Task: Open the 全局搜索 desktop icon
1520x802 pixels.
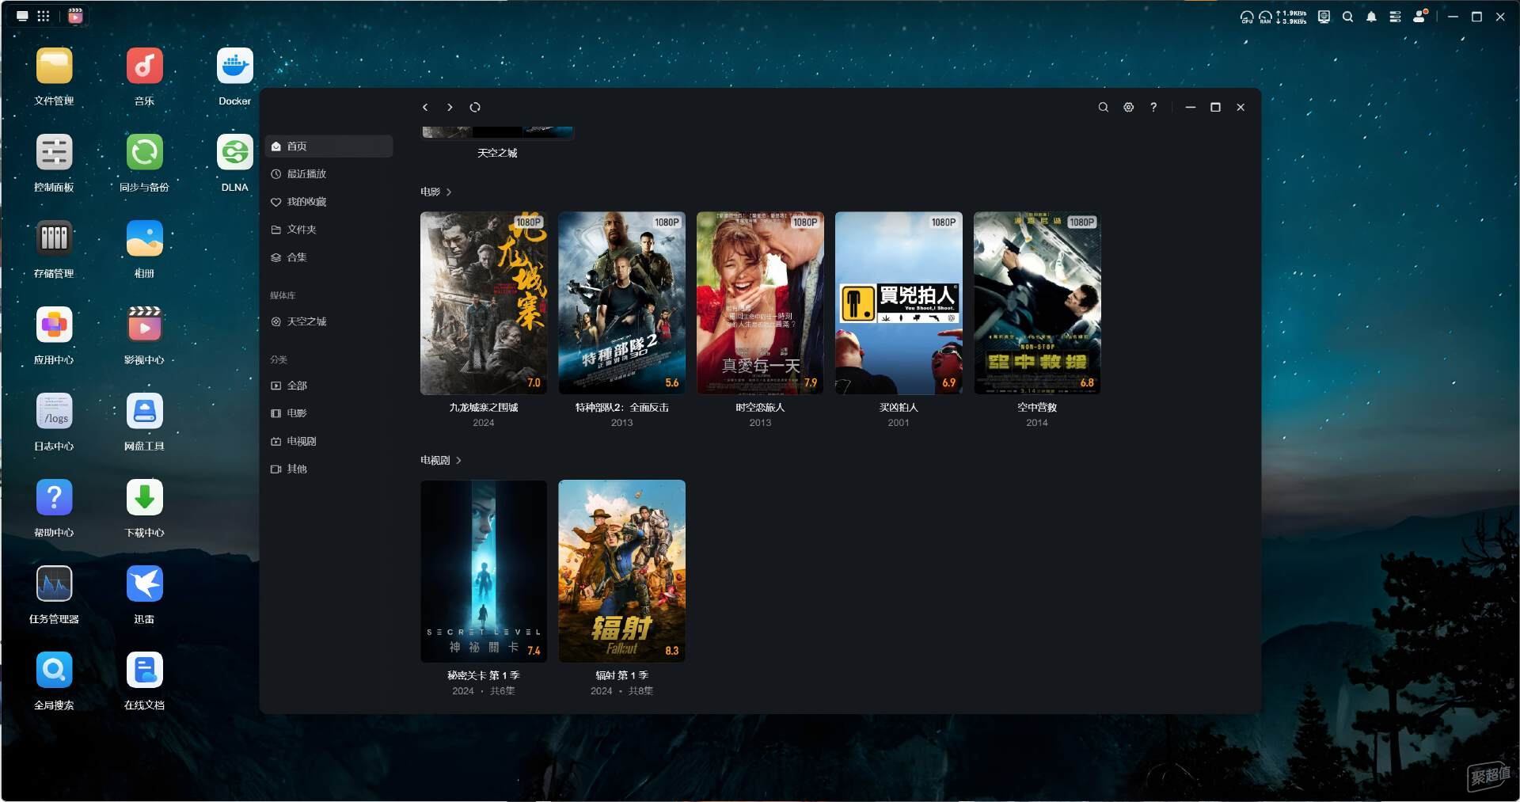Action: coord(54,671)
